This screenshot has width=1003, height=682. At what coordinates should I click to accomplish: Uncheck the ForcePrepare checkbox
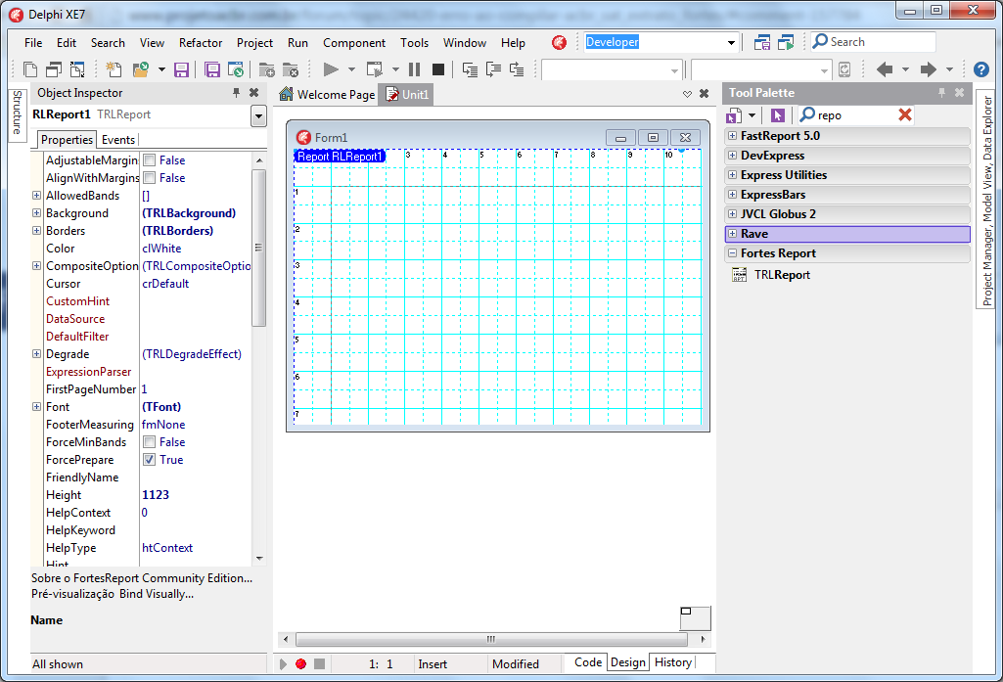tap(149, 459)
